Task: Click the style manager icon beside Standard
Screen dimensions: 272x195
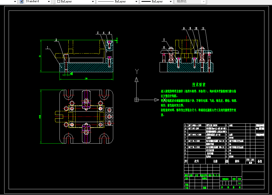Action: [21, 2]
